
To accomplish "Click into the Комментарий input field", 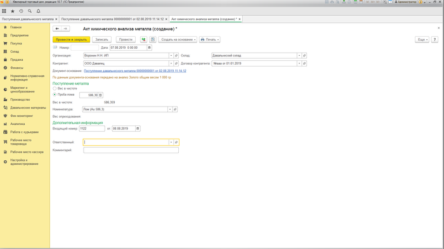I will pos(131,150).
